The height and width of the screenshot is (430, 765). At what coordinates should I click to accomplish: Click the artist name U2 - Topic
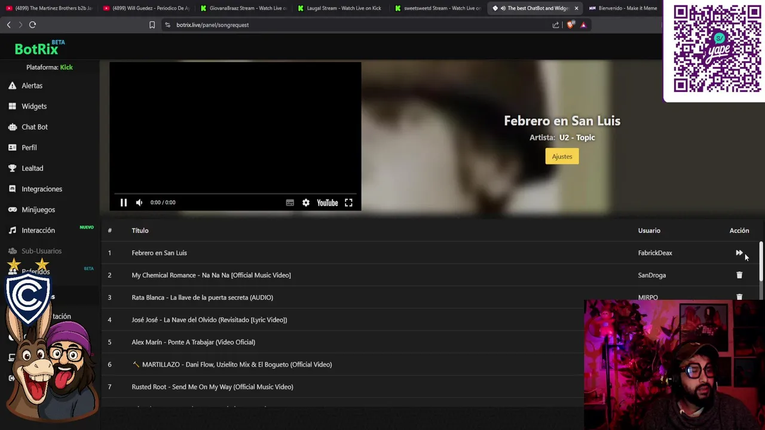coord(577,137)
